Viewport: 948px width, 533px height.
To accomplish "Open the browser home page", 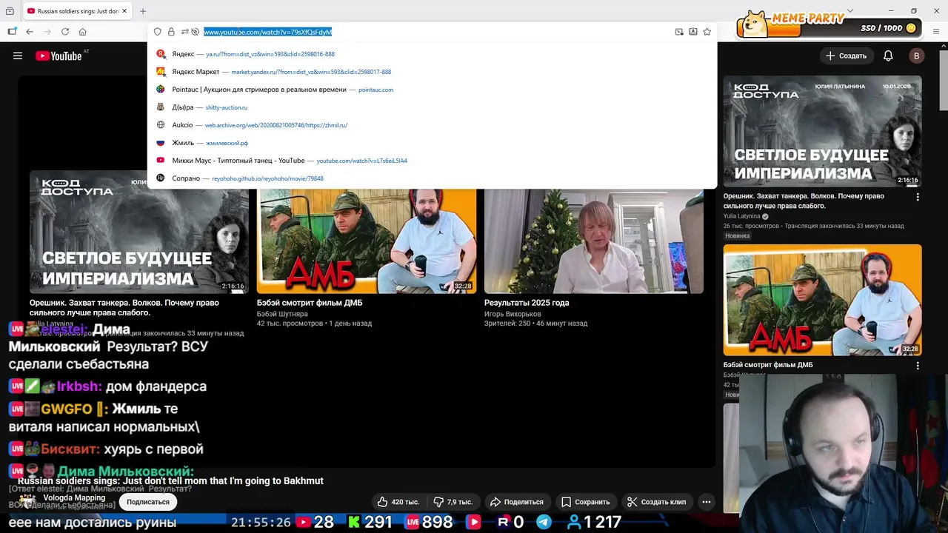I will pyautogui.click(x=83, y=32).
